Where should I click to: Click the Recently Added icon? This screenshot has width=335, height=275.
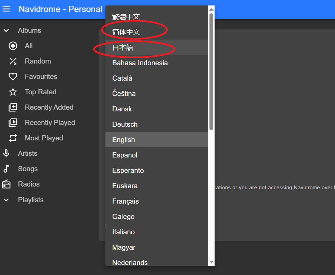[13, 107]
